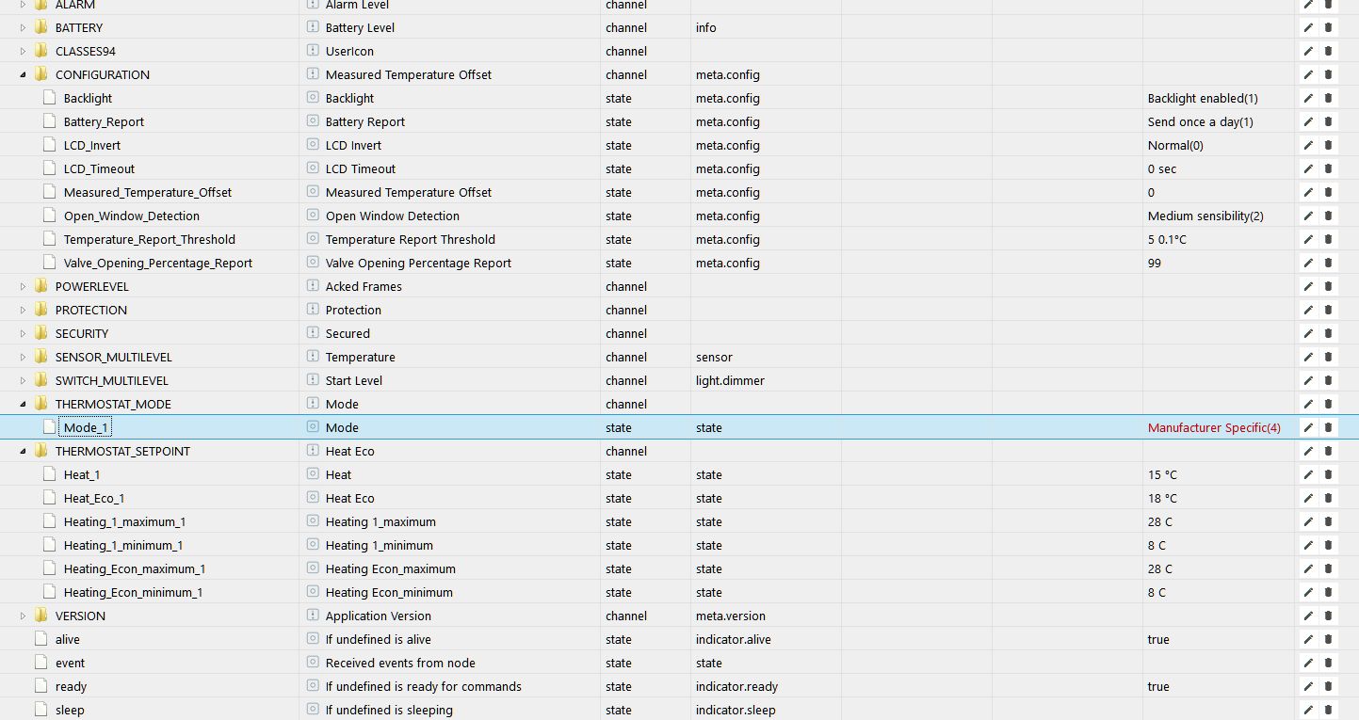Click the Manufacturer Specific(4) value

1214,427
